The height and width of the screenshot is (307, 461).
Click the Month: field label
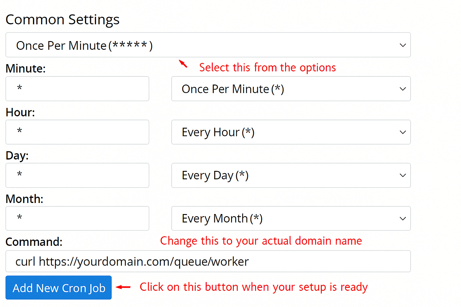pyautogui.click(x=24, y=199)
